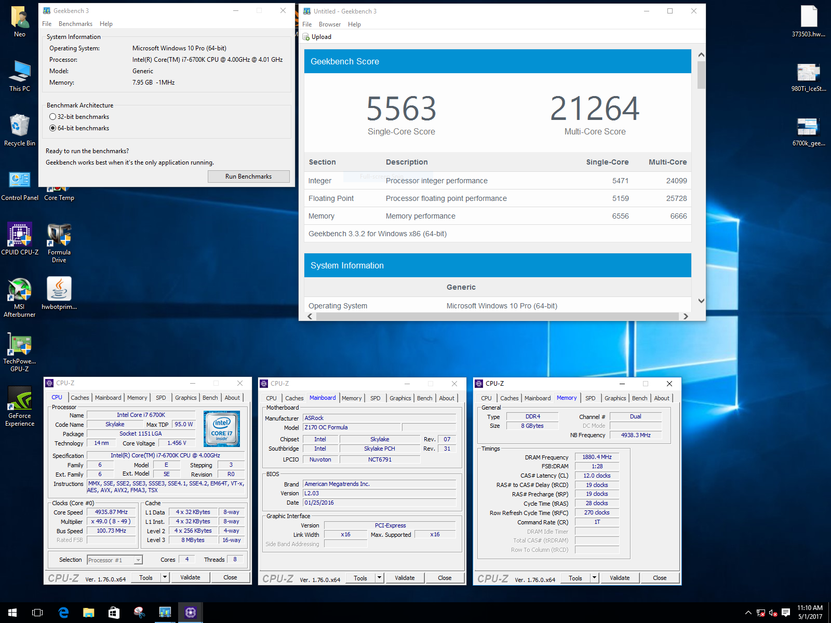Open the hwbotprime Java file icon
The height and width of the screenshot is (623, 831).
click(x=59, y=293)
